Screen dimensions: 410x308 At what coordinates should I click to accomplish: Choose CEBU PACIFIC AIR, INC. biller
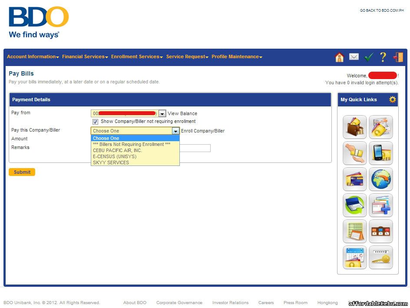[135, 150]
